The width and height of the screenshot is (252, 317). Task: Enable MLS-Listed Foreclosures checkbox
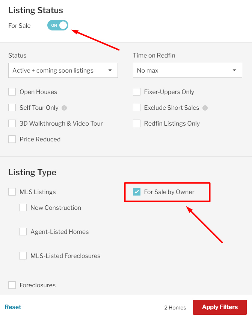(23, 256)
